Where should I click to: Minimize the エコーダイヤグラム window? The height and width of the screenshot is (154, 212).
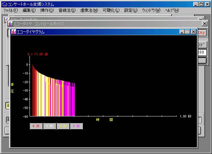[182, 32]
